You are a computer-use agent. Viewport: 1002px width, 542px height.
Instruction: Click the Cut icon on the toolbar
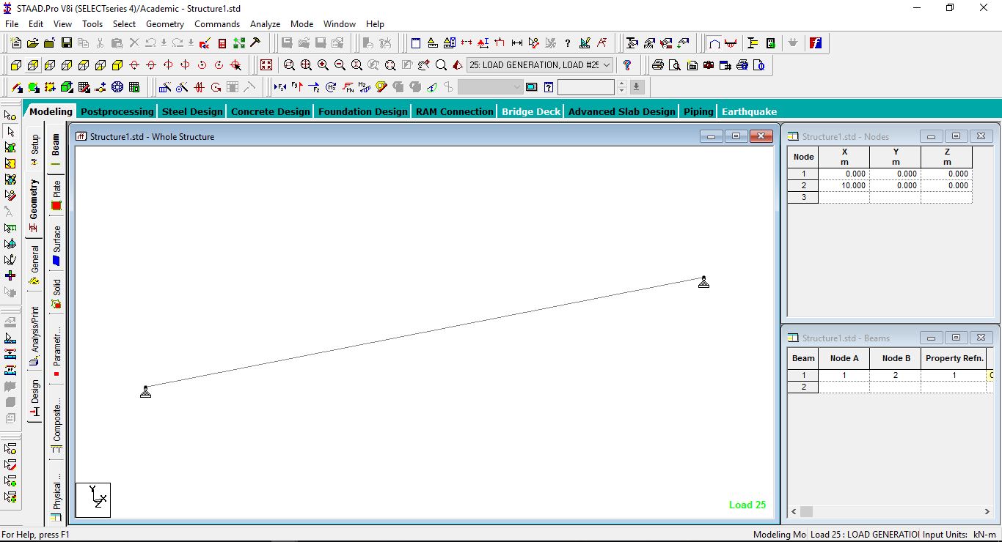point(100,43)
